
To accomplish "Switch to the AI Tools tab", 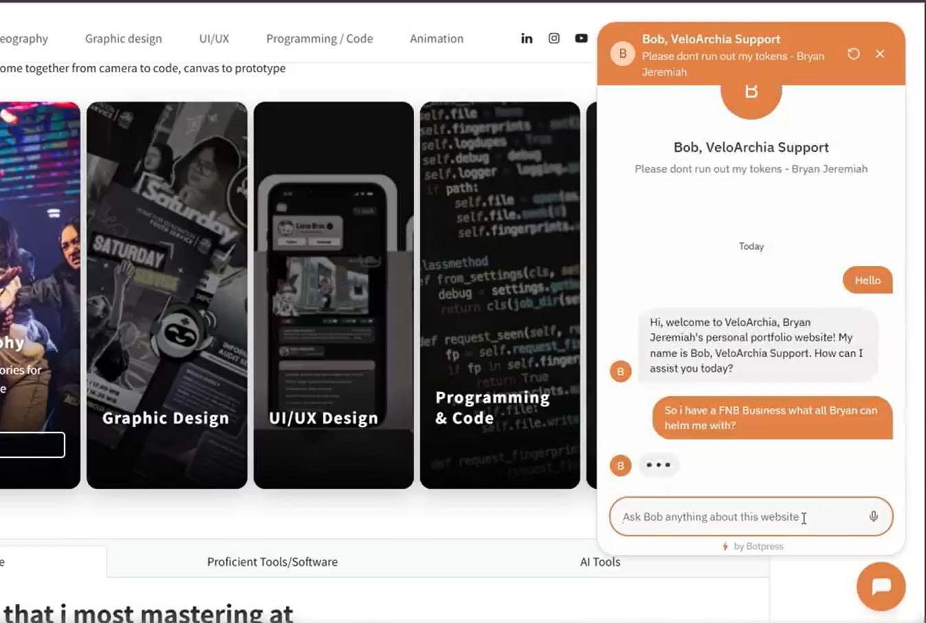I will tap(600, 562).
